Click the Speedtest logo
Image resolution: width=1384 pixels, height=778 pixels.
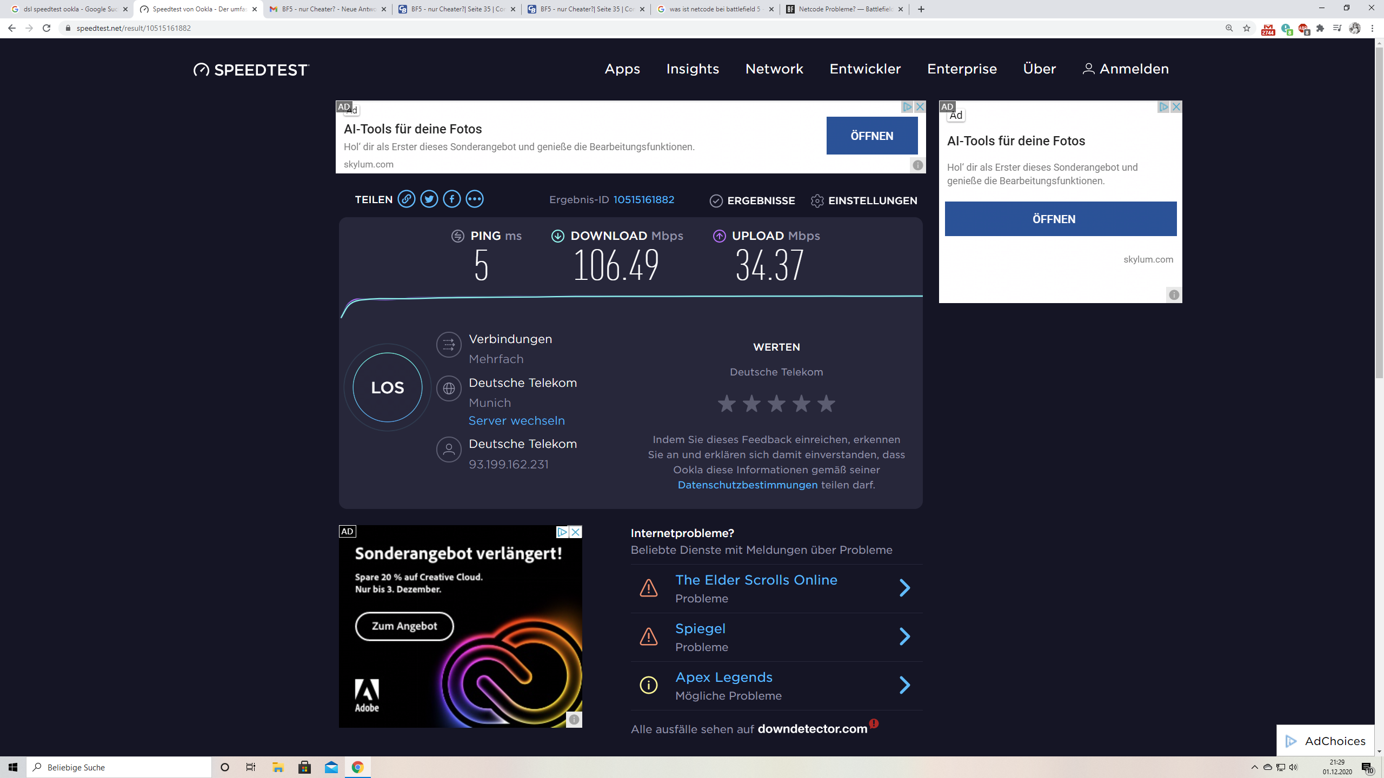(251, 70)
